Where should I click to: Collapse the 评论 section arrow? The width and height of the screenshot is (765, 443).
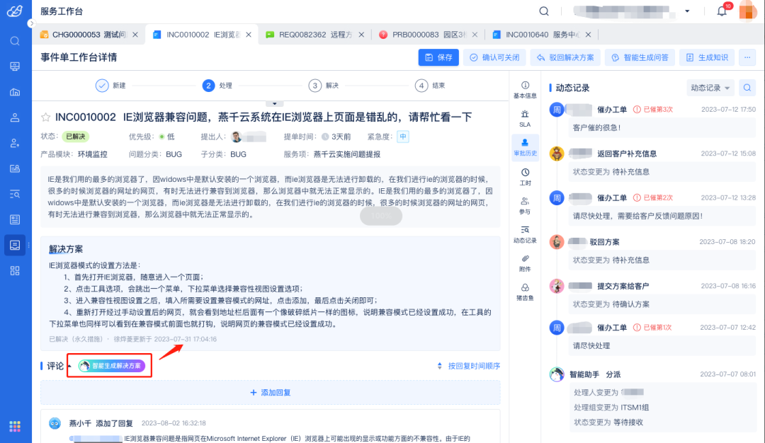click(x=69, y=366)
